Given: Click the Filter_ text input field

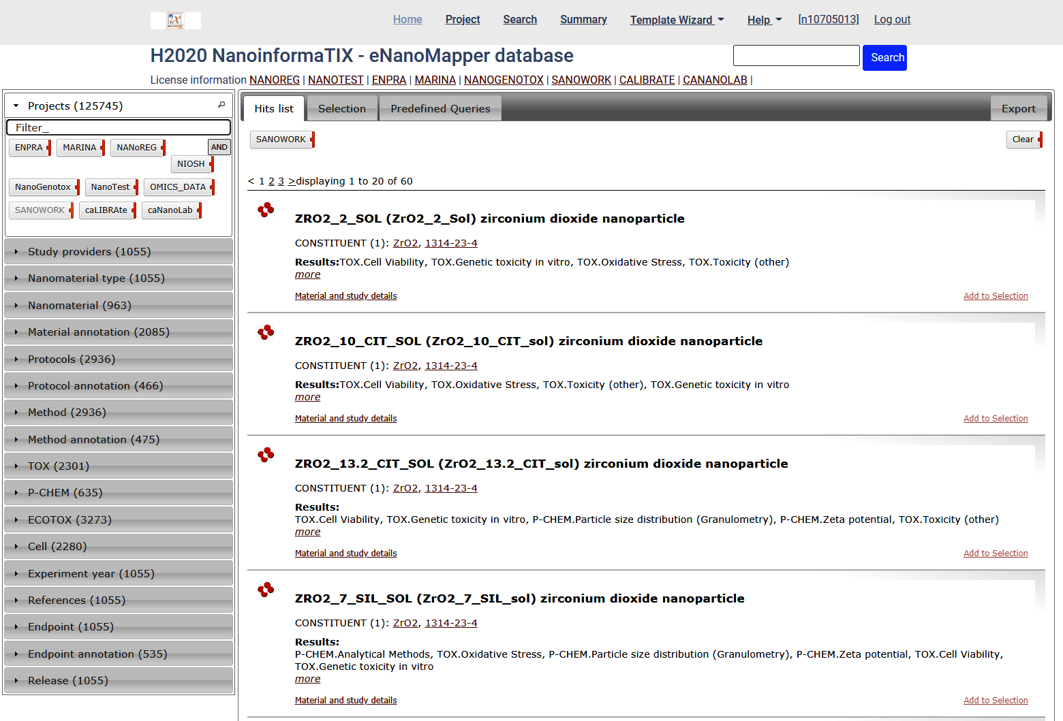Looking at the screenshot, I should point(119,127).
